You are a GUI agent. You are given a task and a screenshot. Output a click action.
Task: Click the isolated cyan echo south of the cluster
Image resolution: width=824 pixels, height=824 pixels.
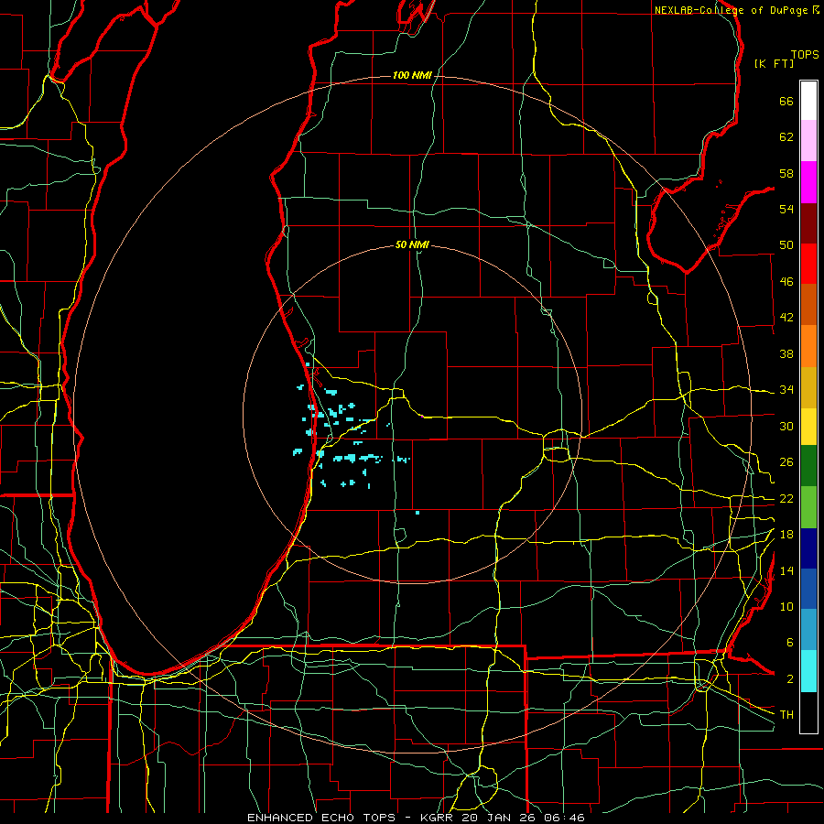click(x=417, y=513)
